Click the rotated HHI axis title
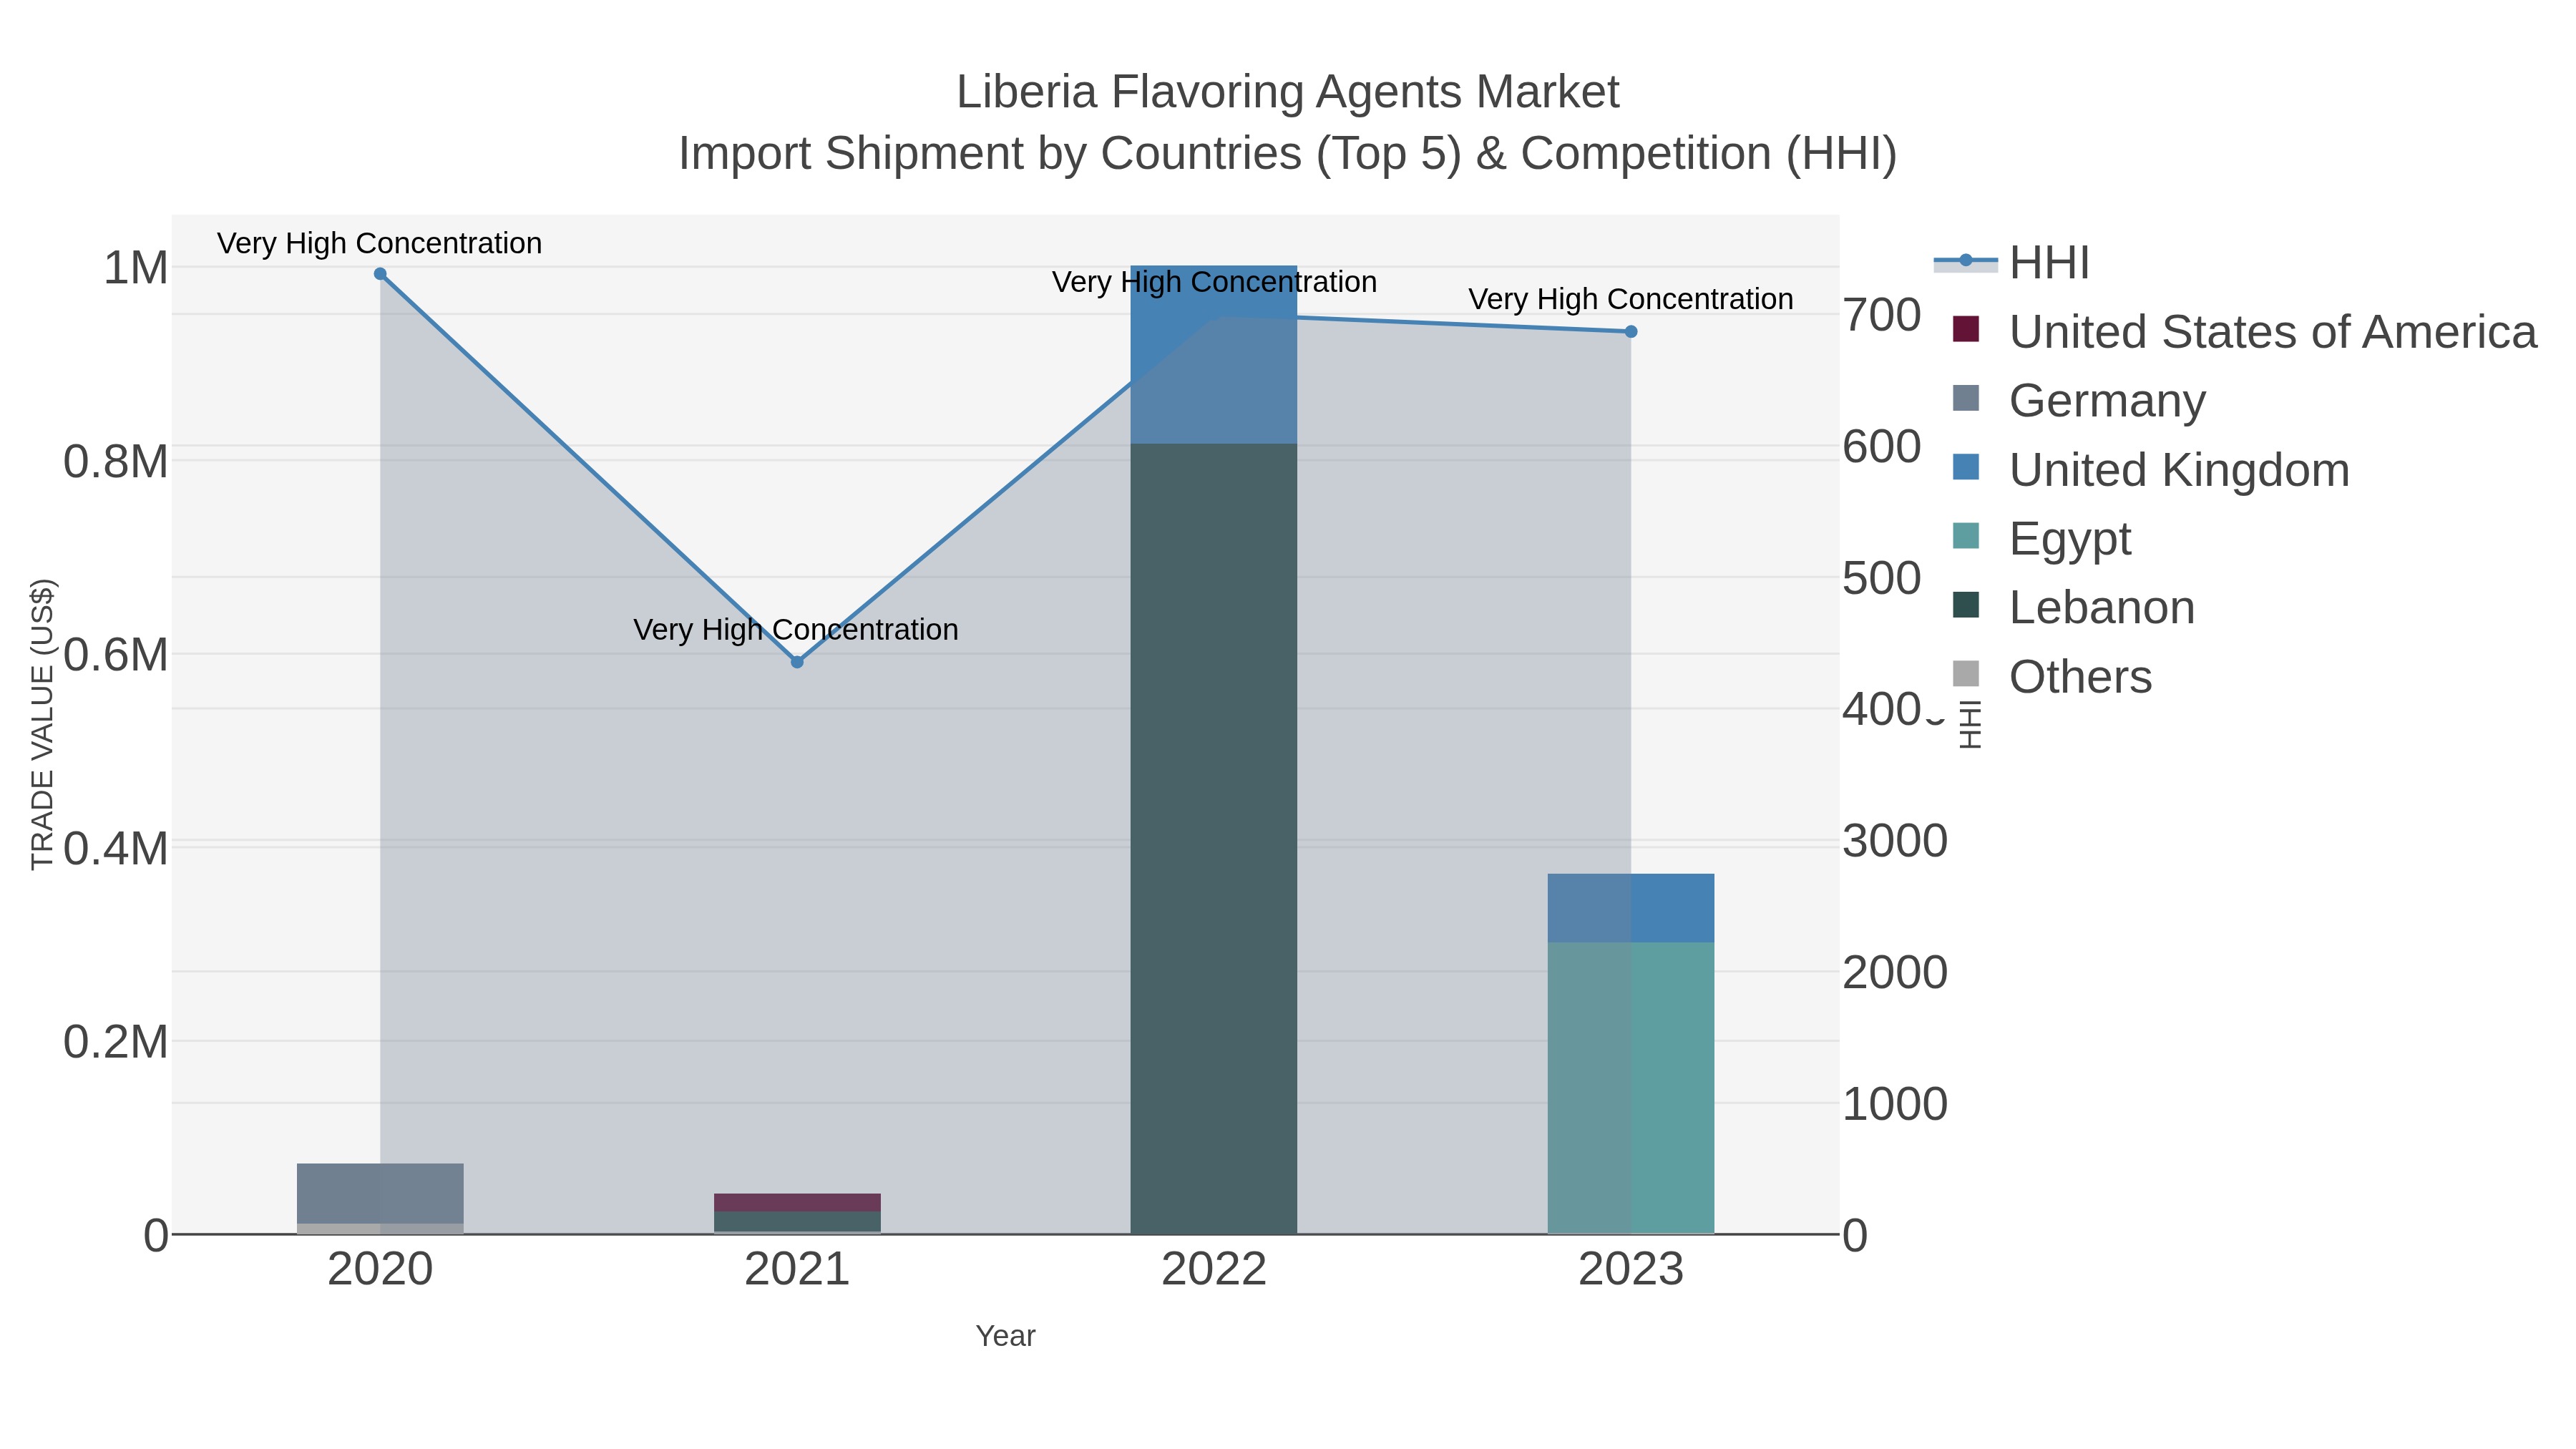The height and width of the screenshot is (1449, 2576). click(1969, 724)
